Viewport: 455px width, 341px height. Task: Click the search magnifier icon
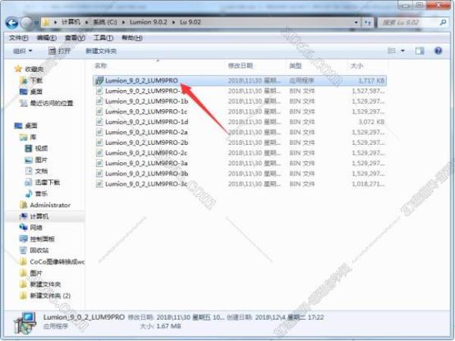point(443,22)
